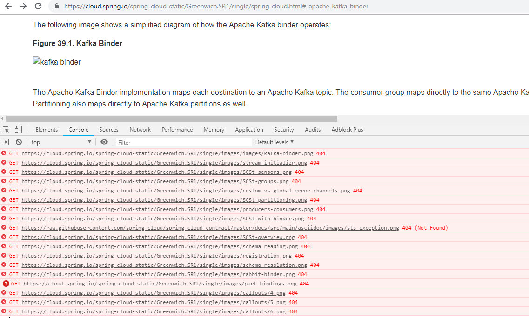Switch to the Elements tab

[x=47, y=130]
